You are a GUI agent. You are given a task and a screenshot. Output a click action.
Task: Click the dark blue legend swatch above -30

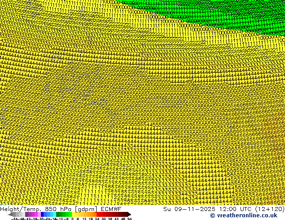coord(42,214)
